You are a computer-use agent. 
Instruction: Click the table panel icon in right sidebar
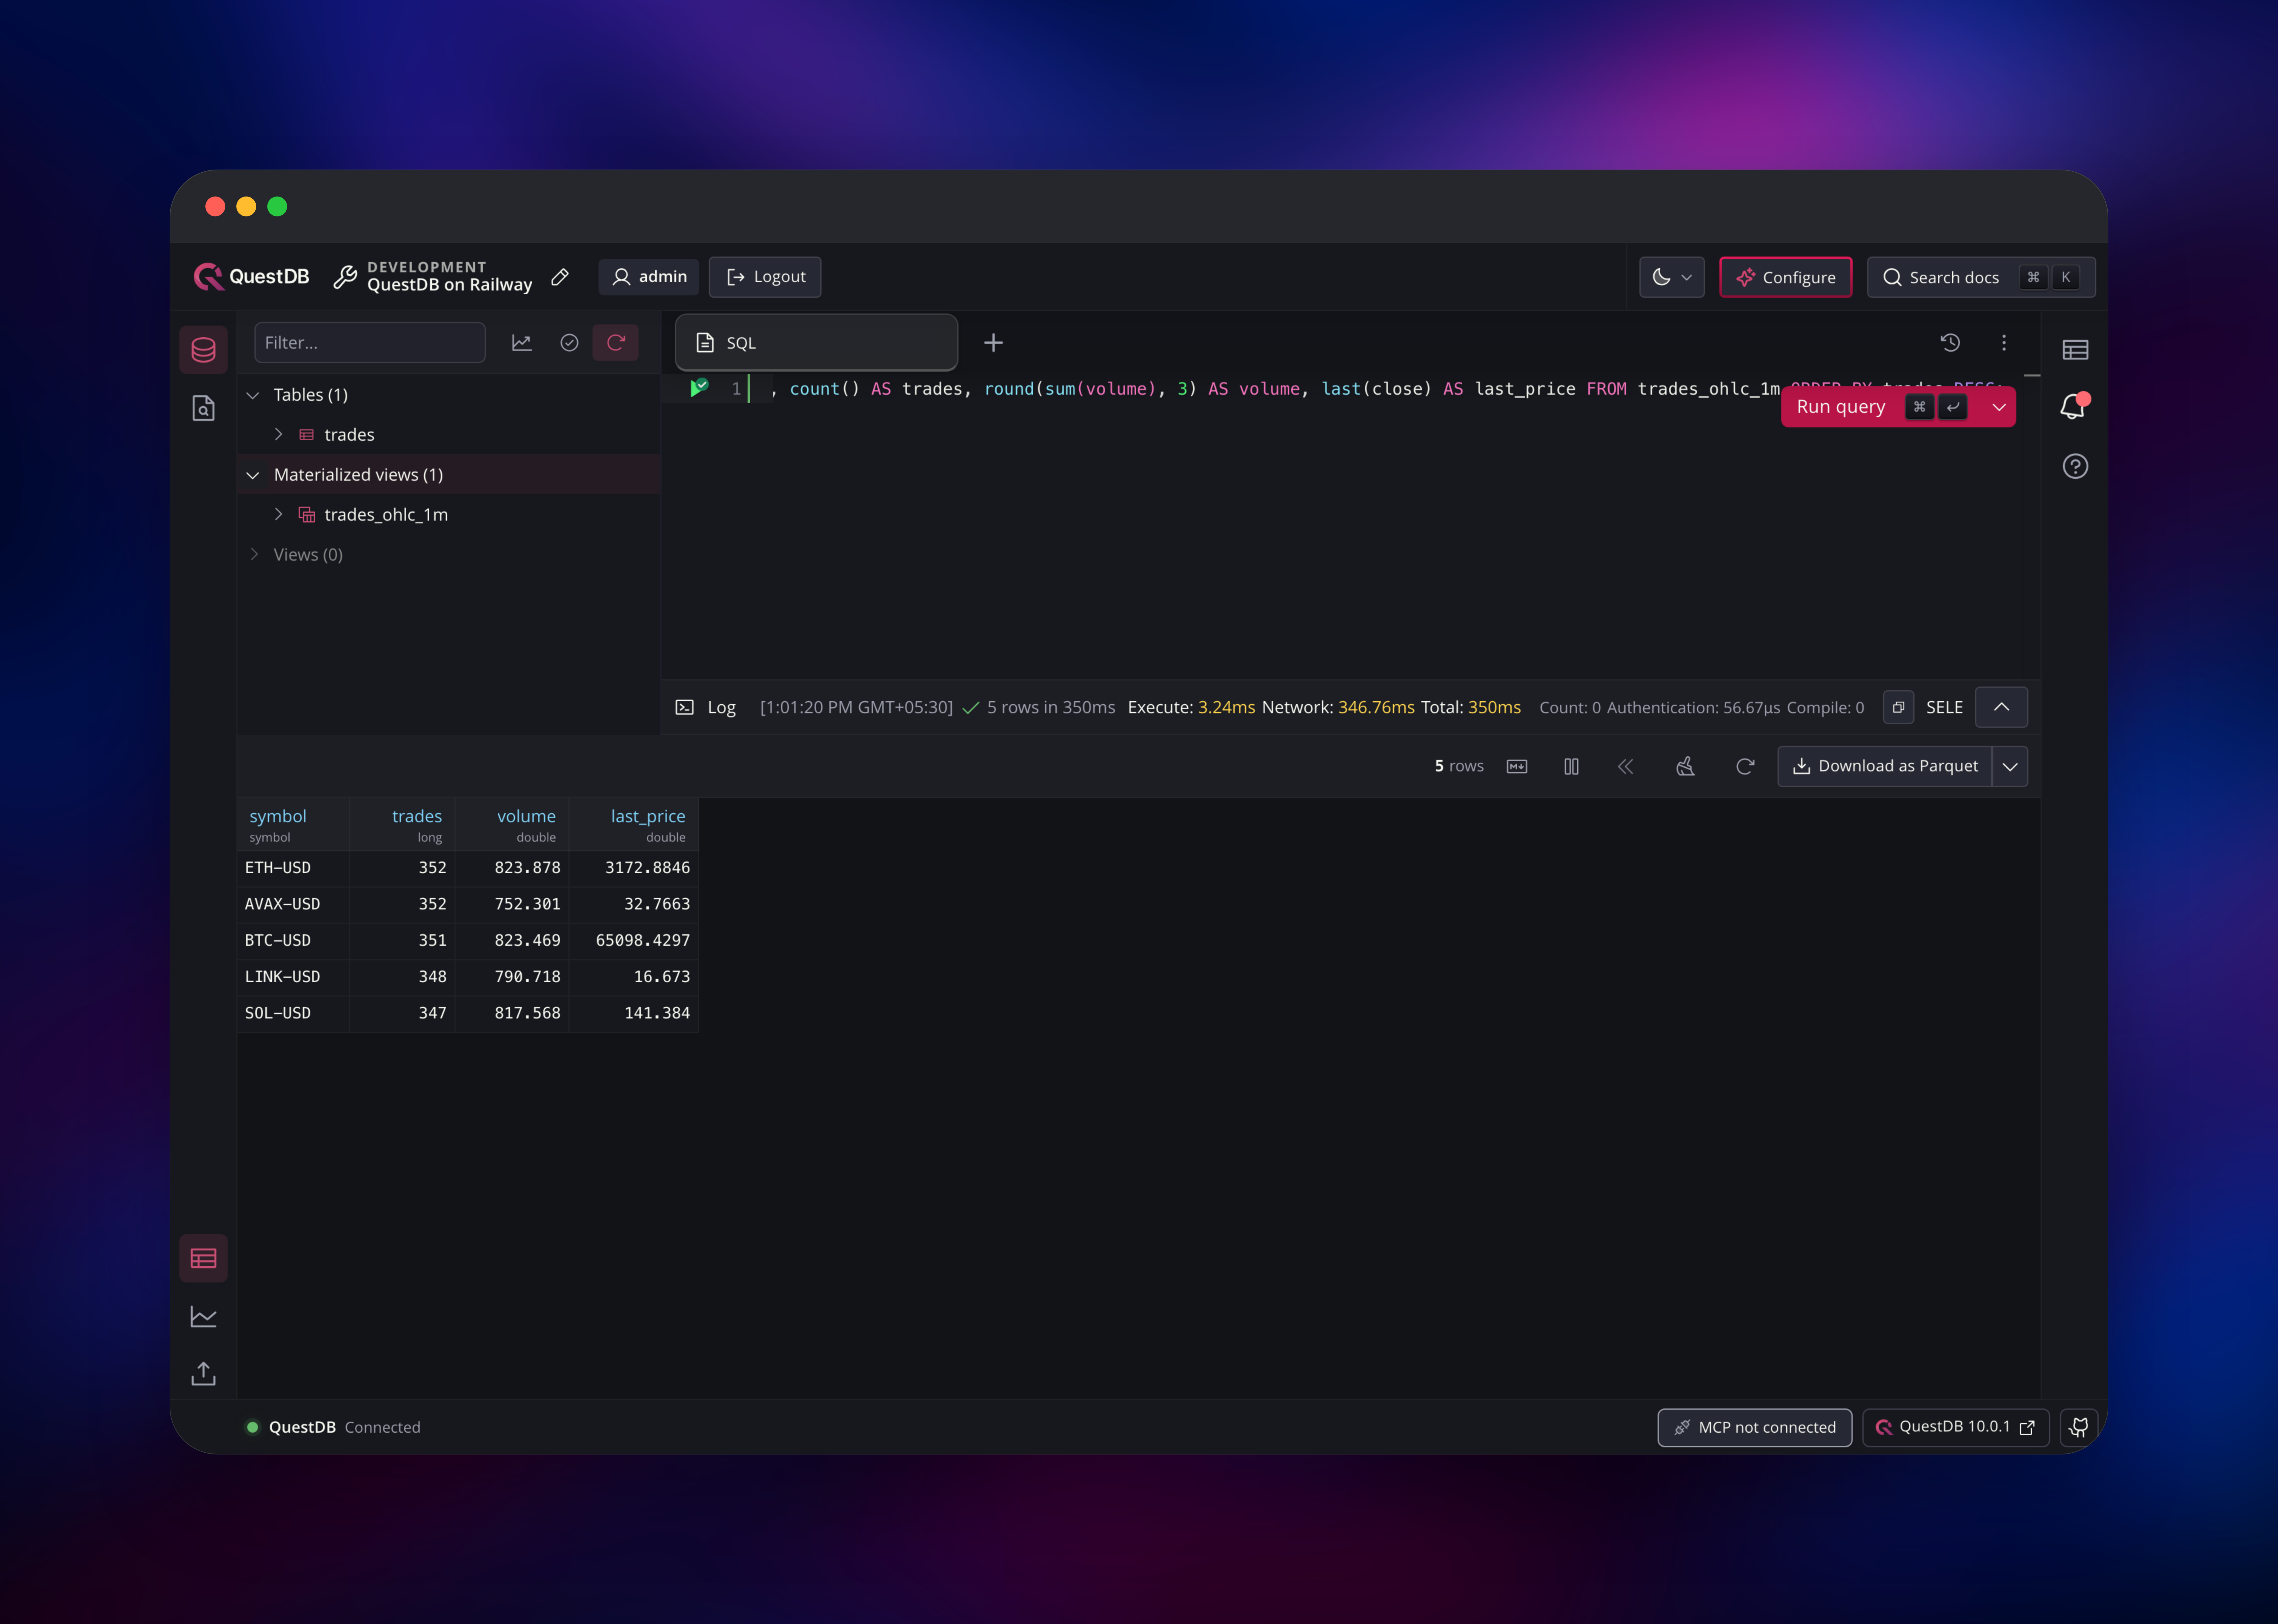pos(2075,350)
